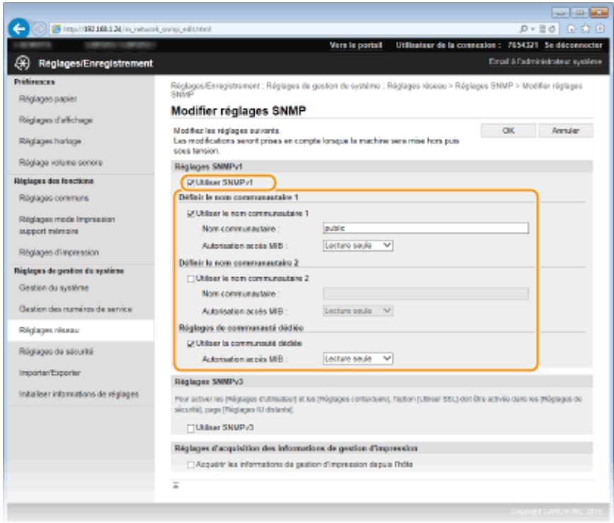Screen dimensions: 614x523
Task: Open the browser home icon
Action: tap(572, 28)
